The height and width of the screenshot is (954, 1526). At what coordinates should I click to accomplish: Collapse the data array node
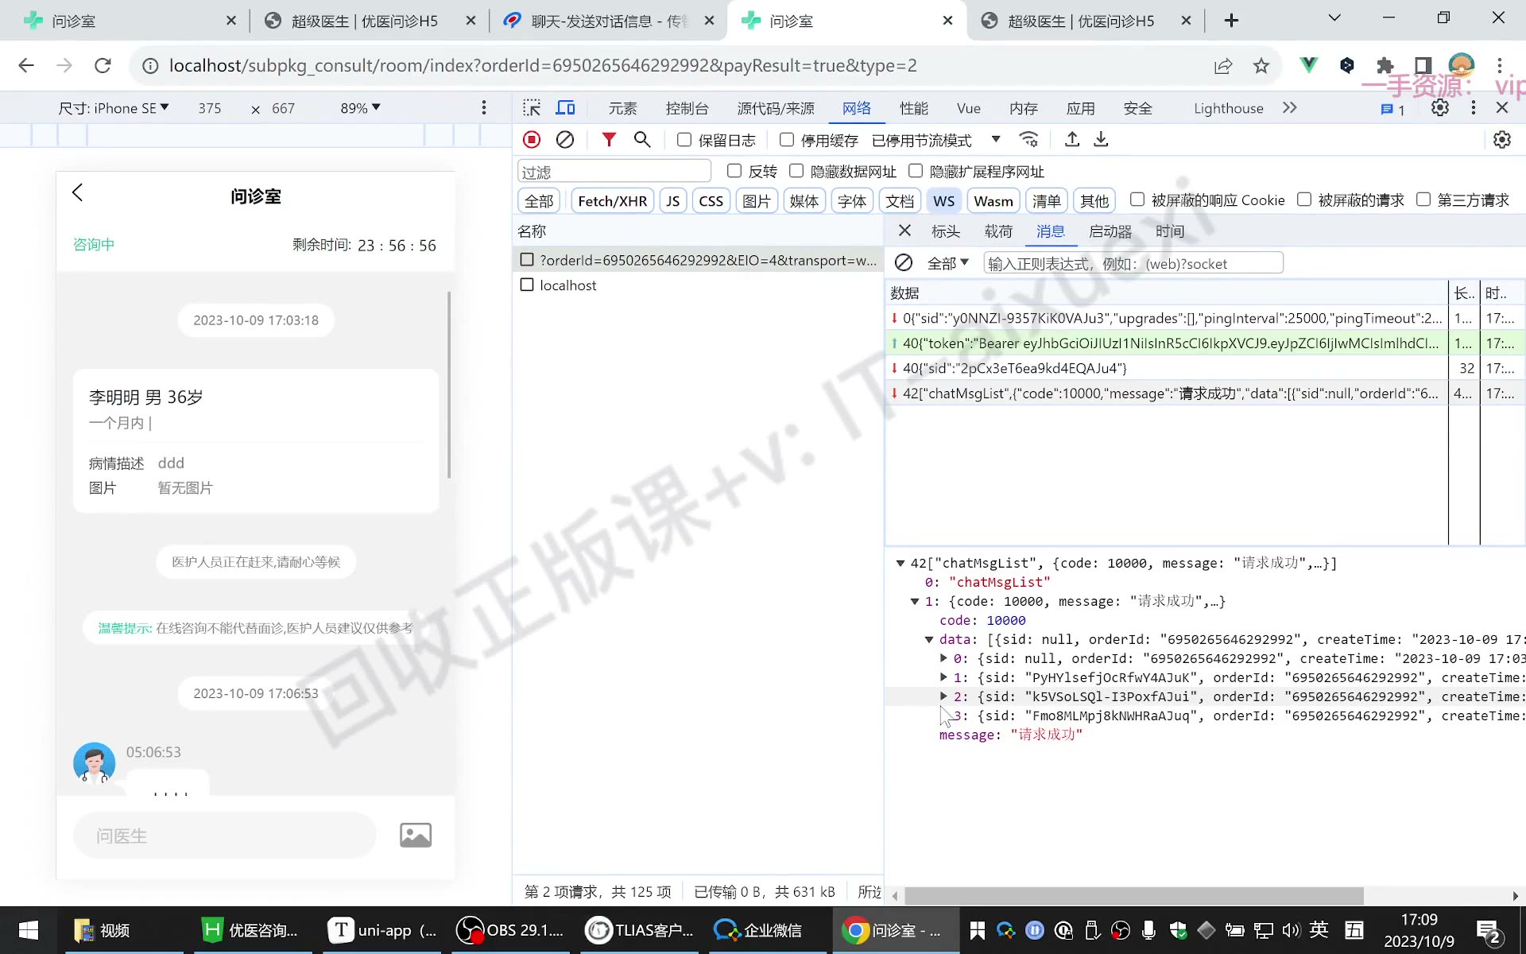pyautogui.click(x=928, y=639)
